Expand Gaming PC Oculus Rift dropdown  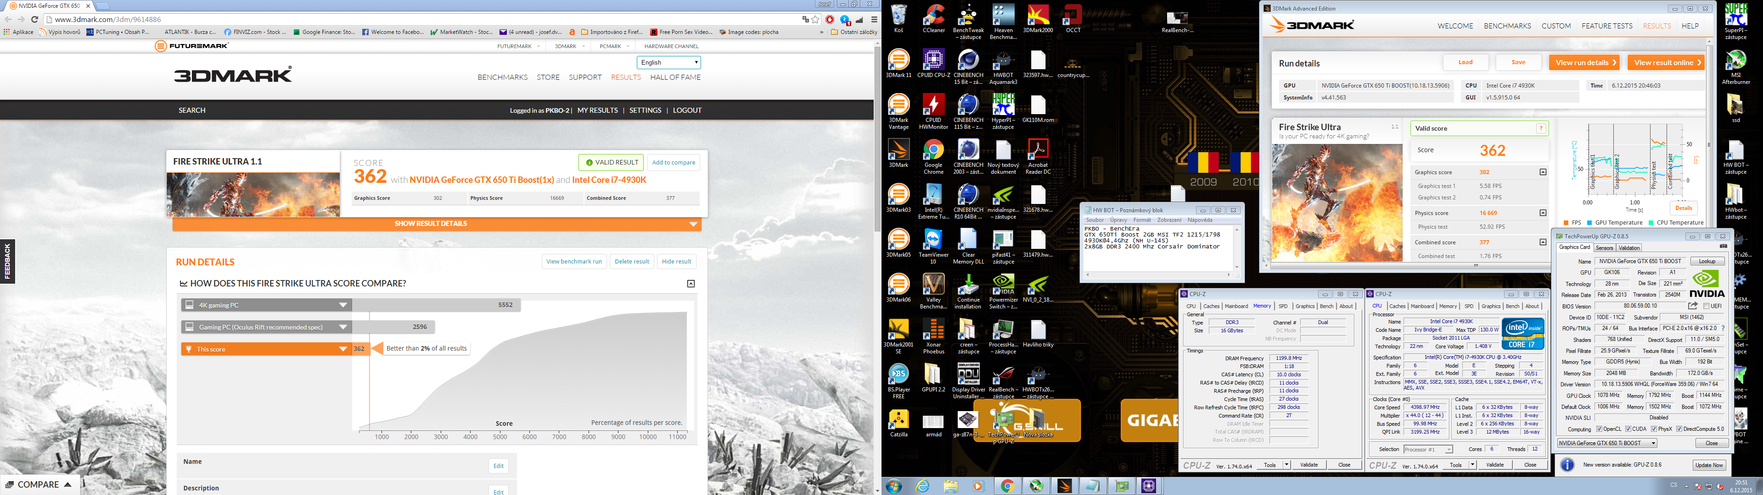click(343, 327)
